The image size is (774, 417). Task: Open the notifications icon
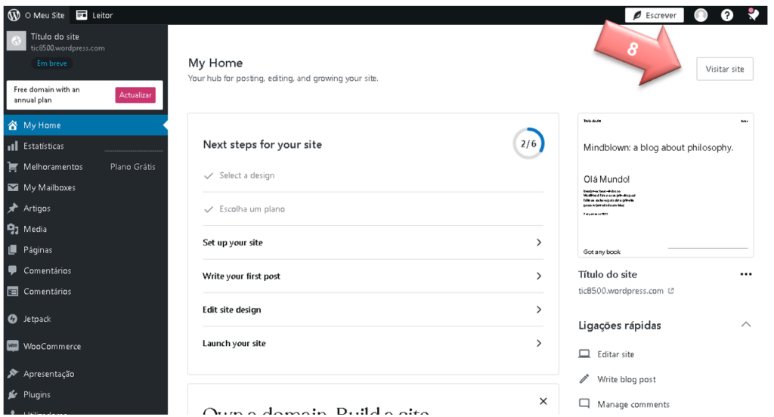click(753, 14)
